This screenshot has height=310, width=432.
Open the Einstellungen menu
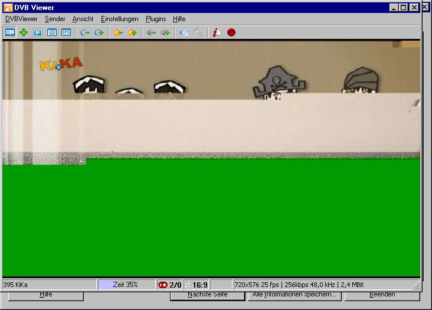tap(120, 19)
